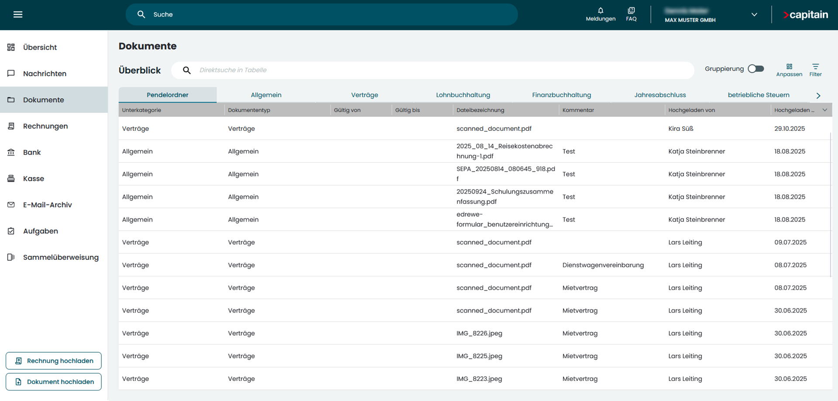This screenshot has height=401, width=838.
Task: Click the Hochgeladen column sort arrow
Action: point(825,110)
